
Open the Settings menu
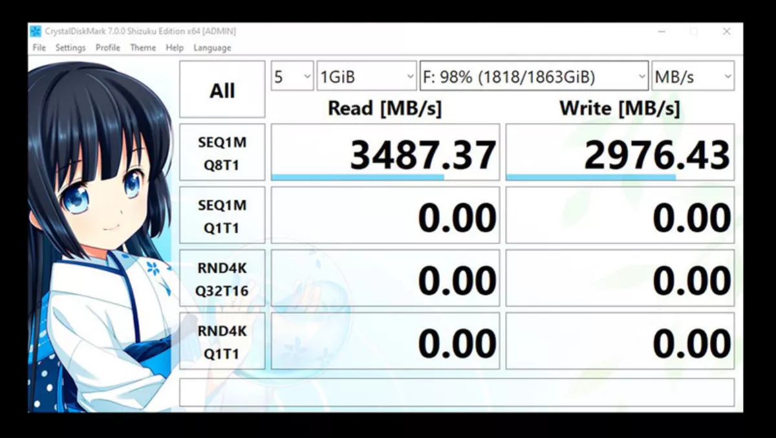(x=70, y=48)
